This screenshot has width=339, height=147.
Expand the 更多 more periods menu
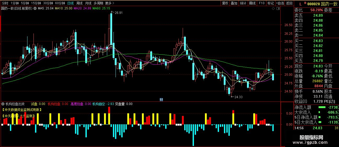[110, 3]
